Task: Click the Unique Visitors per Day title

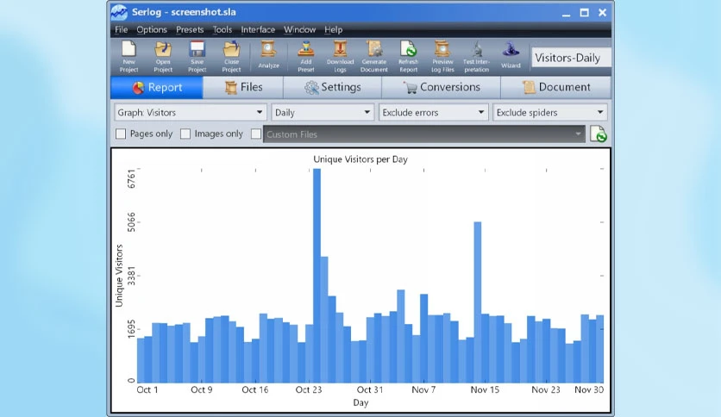Action: tap(360, 159)
